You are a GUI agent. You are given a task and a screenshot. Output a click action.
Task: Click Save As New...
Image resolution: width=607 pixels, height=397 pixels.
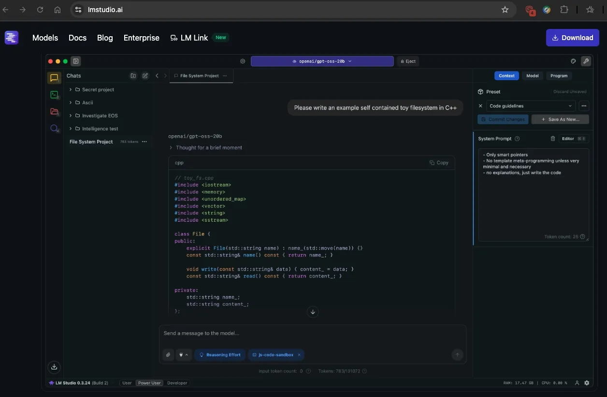click(x=561, y=119)
